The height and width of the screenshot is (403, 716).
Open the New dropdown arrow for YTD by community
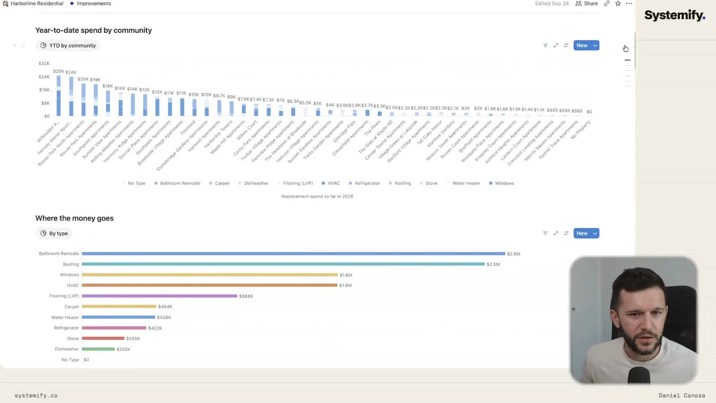pos(595,45)
